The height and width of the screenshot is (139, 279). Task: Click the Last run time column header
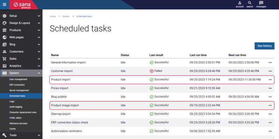(x=198, y=55)
